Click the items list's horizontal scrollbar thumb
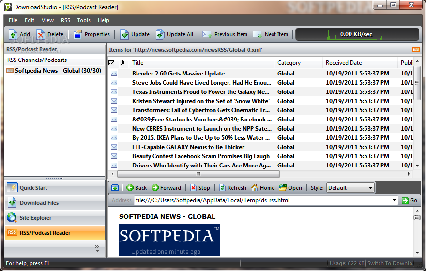Viewport: 426px width, 271px height. tap(198, 174)
